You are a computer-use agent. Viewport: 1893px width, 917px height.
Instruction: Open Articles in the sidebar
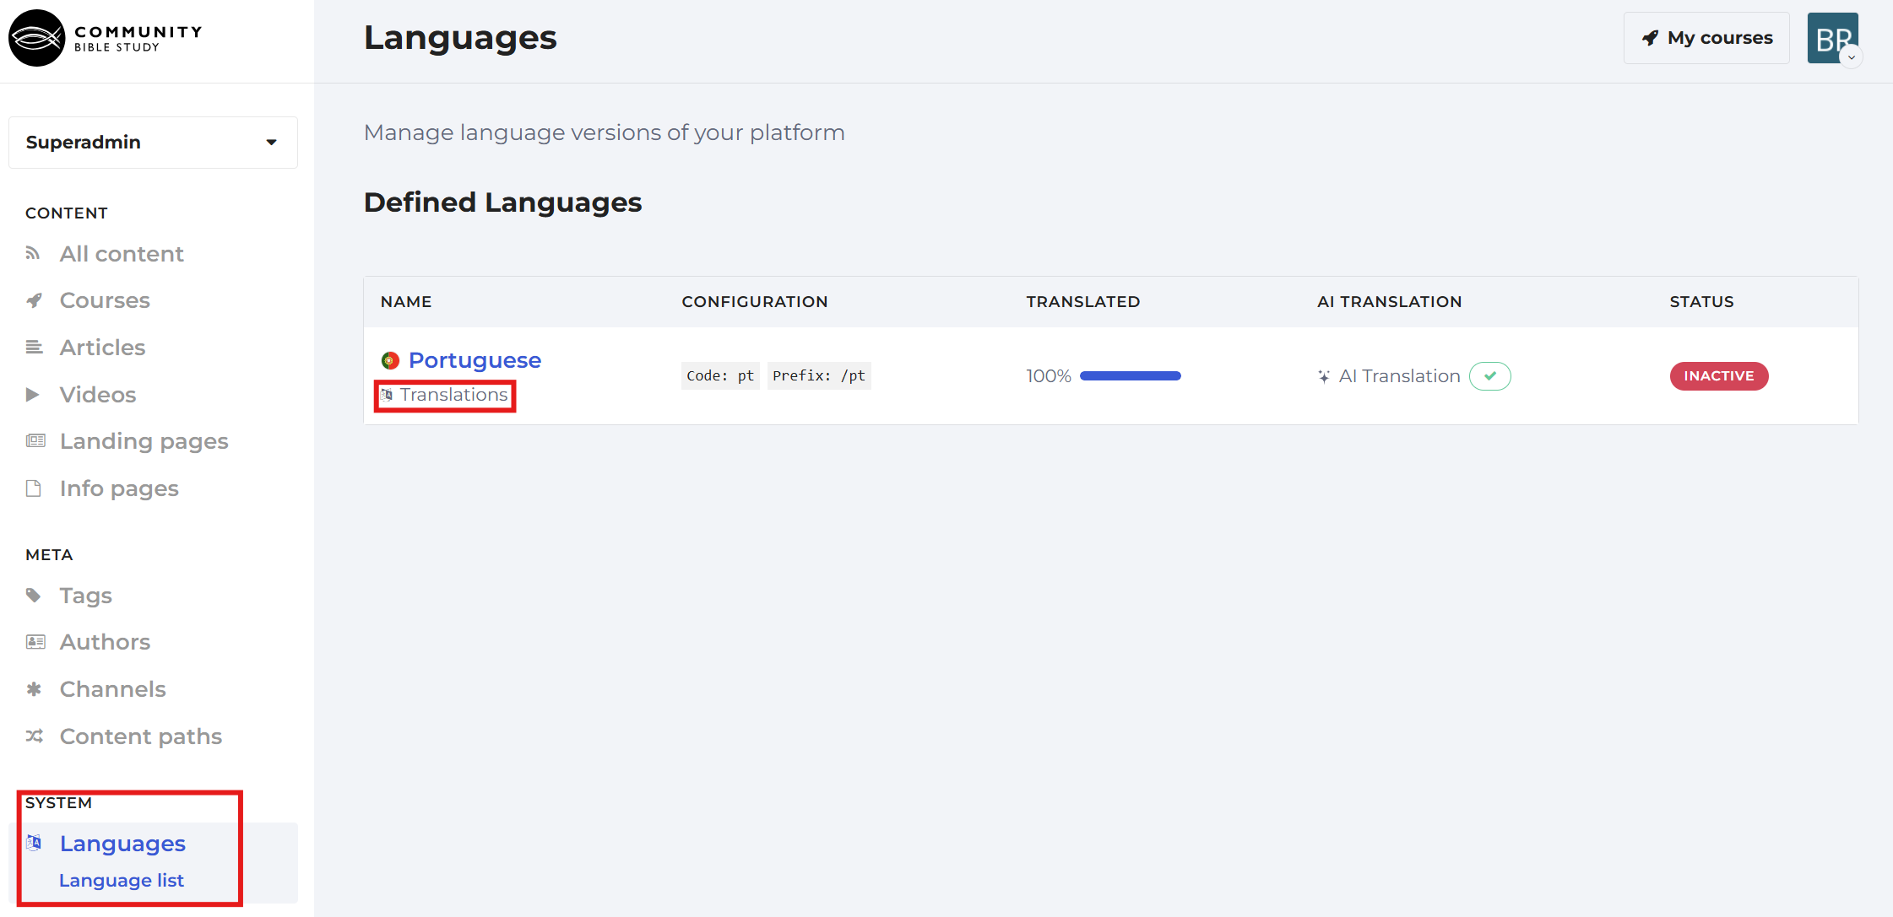(x=102, y=348)
